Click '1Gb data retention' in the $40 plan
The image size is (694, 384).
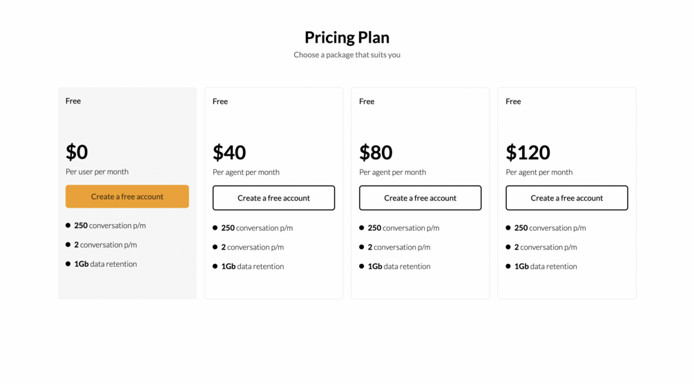(x=252, y=266)
